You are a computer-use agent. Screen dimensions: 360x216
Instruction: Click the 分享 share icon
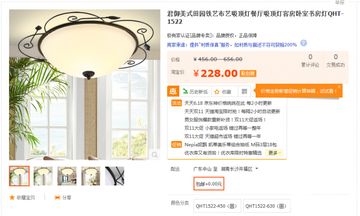(x=57, y=198)
